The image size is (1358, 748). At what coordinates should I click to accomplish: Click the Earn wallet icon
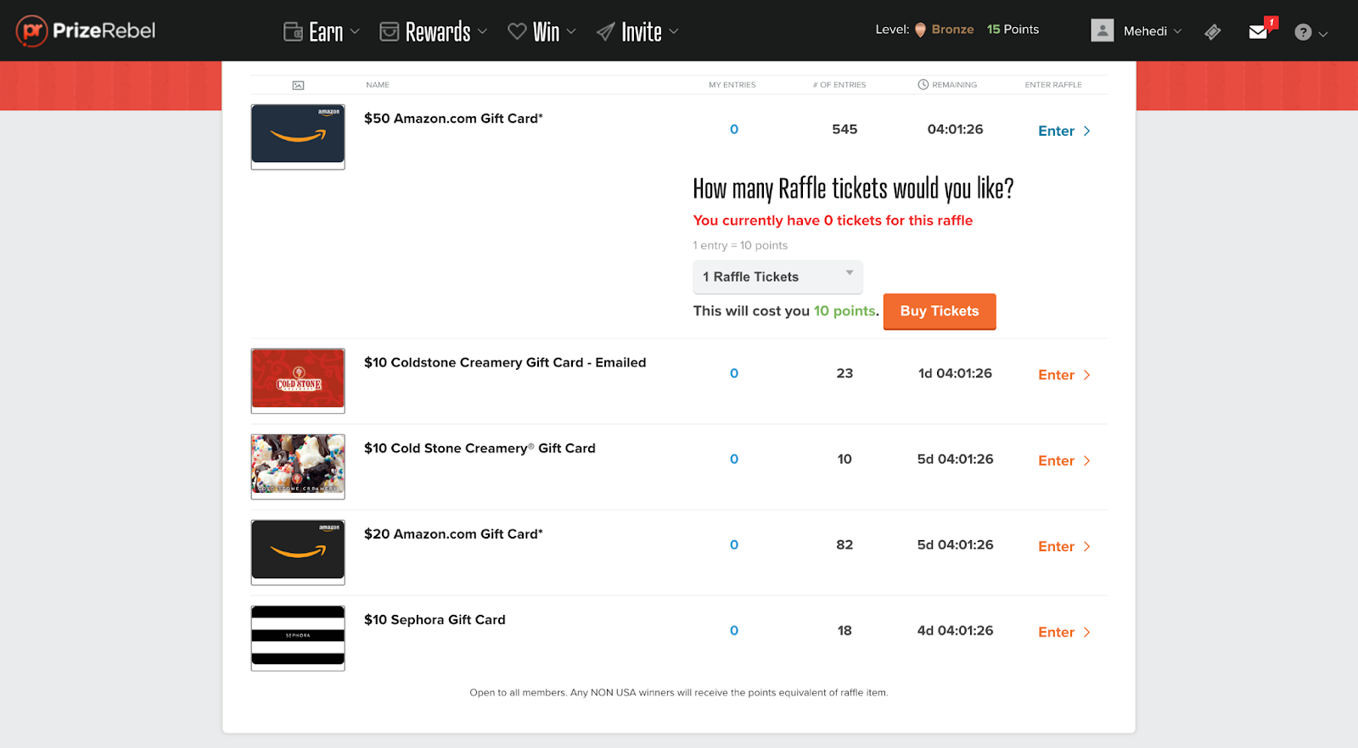click(293, 32)
